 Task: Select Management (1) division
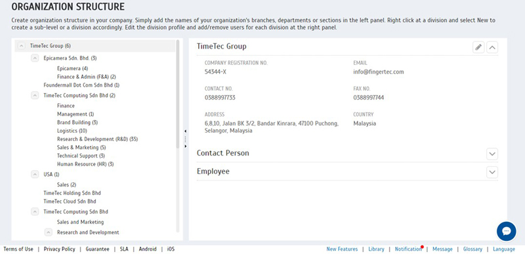(x=75, y=114)
